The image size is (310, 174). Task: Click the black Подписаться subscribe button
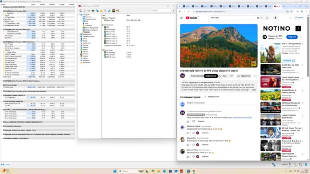[x=211, y=76]
